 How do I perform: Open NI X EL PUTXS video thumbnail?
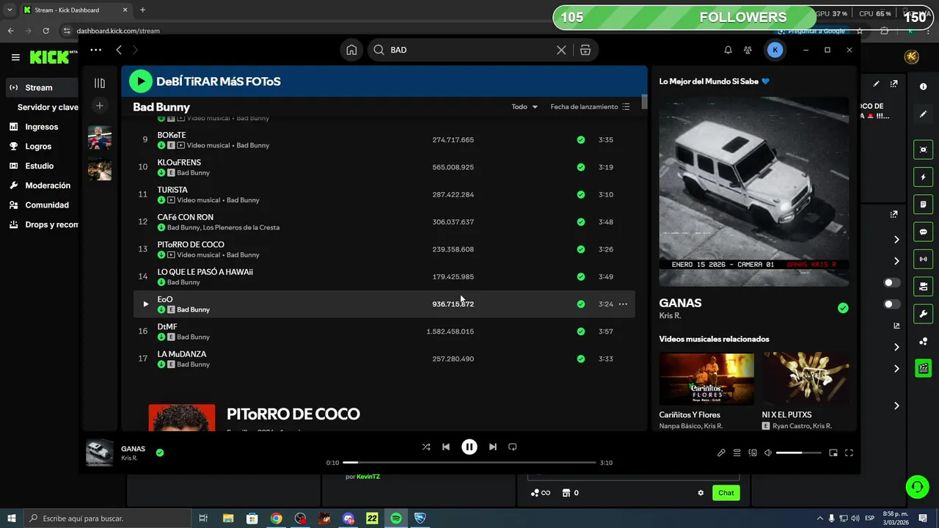pos(805,379)
